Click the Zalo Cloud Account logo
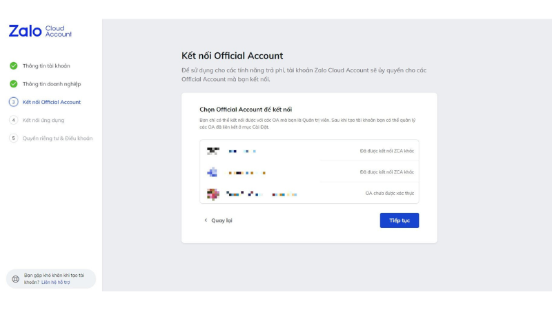Image resolution: width=552 pixels, height=310 pixels. (x=40, y=31)
